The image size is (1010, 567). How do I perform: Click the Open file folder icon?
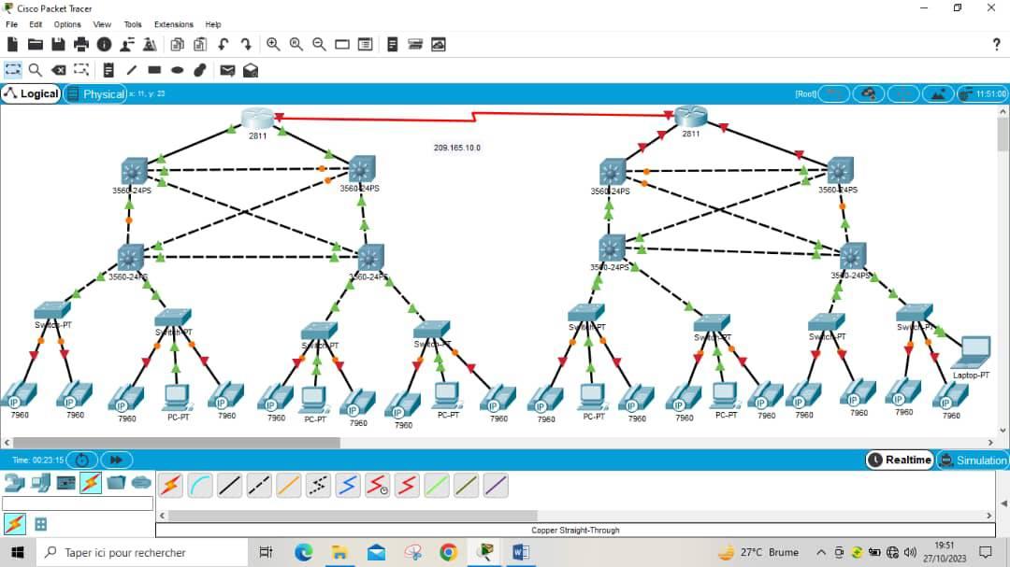[x=36, y=45]
